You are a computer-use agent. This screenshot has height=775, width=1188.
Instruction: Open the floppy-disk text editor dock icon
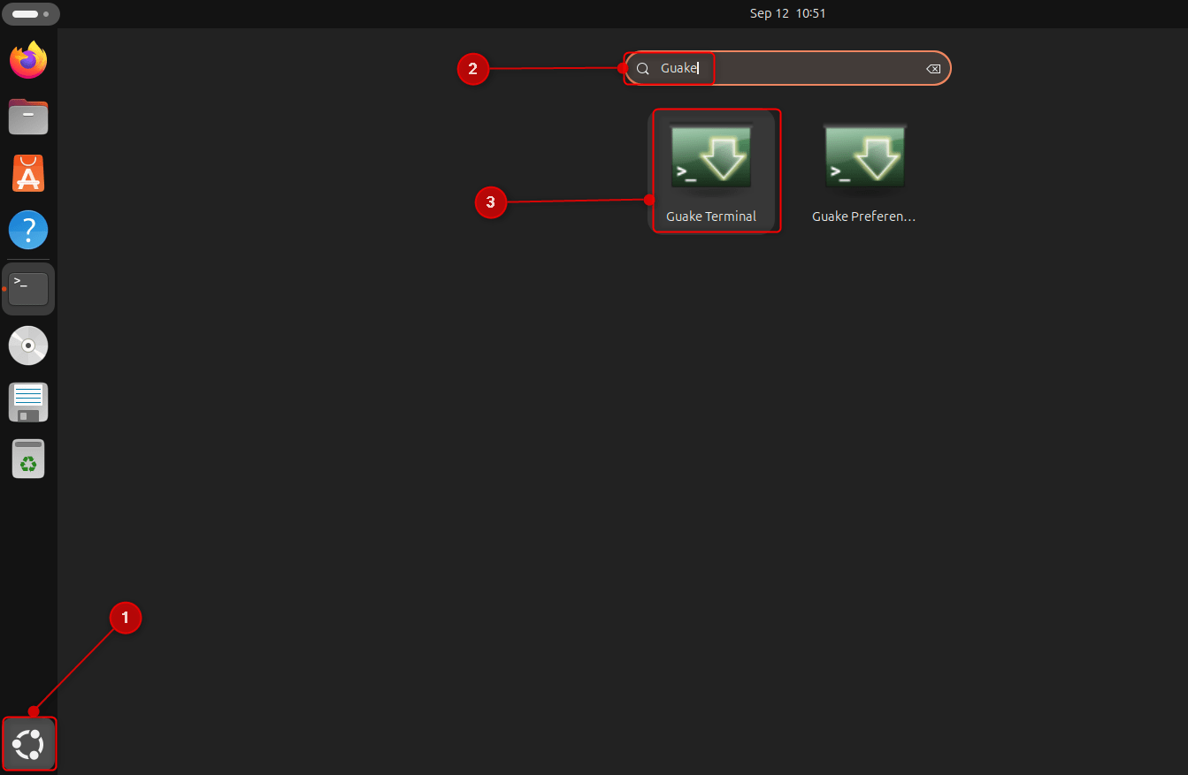tap(28, 402)
